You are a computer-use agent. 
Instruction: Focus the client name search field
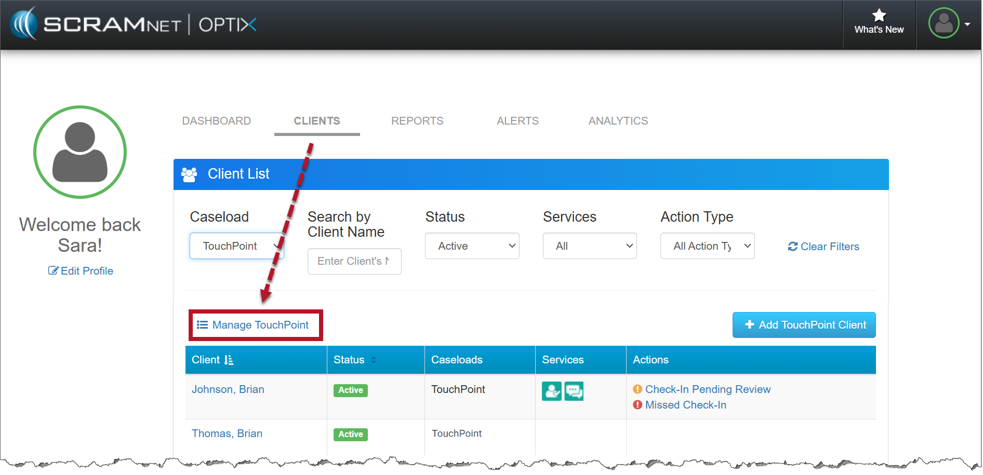[x=354, y=261]
